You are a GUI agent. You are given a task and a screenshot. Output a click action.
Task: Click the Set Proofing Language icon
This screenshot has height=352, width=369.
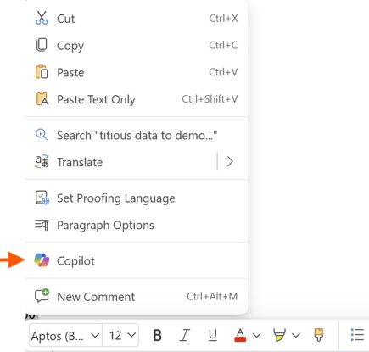[x=42, y=198]
